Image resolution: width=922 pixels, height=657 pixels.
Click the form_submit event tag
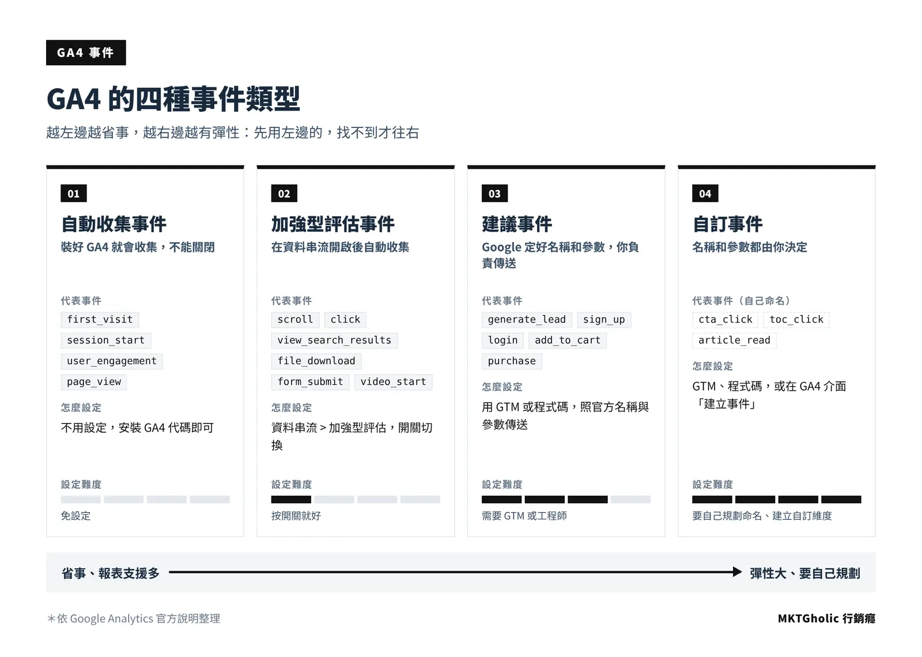(x=310, y=382)
